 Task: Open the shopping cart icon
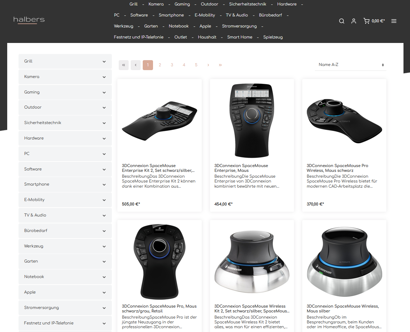366,21
